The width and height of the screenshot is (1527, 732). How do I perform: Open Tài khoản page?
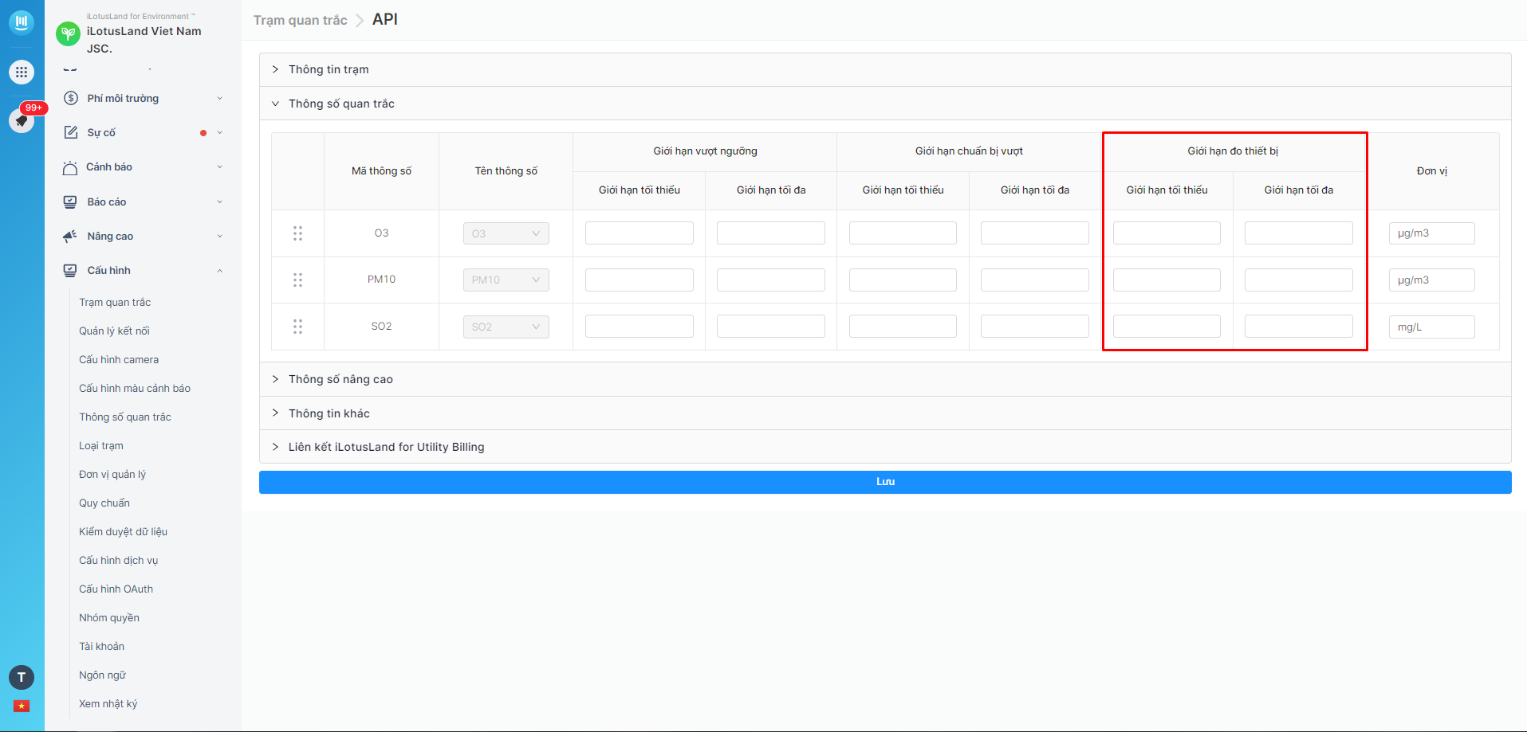[x=102, y=647]
